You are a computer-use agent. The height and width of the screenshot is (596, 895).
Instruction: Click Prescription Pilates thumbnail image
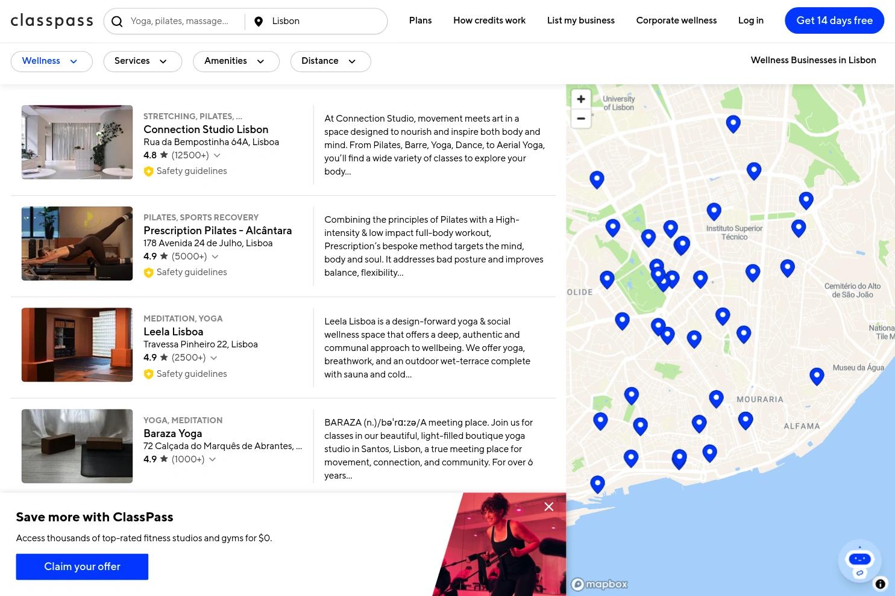click(x=77, y=243)
